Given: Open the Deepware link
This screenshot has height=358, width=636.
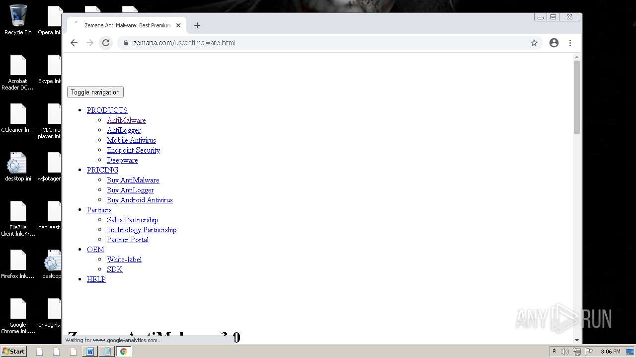Looking at the screenshot, I should [122, 160].
